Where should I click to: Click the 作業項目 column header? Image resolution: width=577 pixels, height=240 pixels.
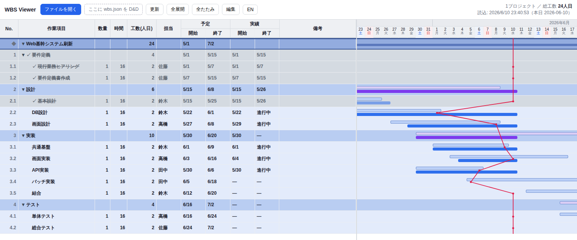click(x=57, y=29)
